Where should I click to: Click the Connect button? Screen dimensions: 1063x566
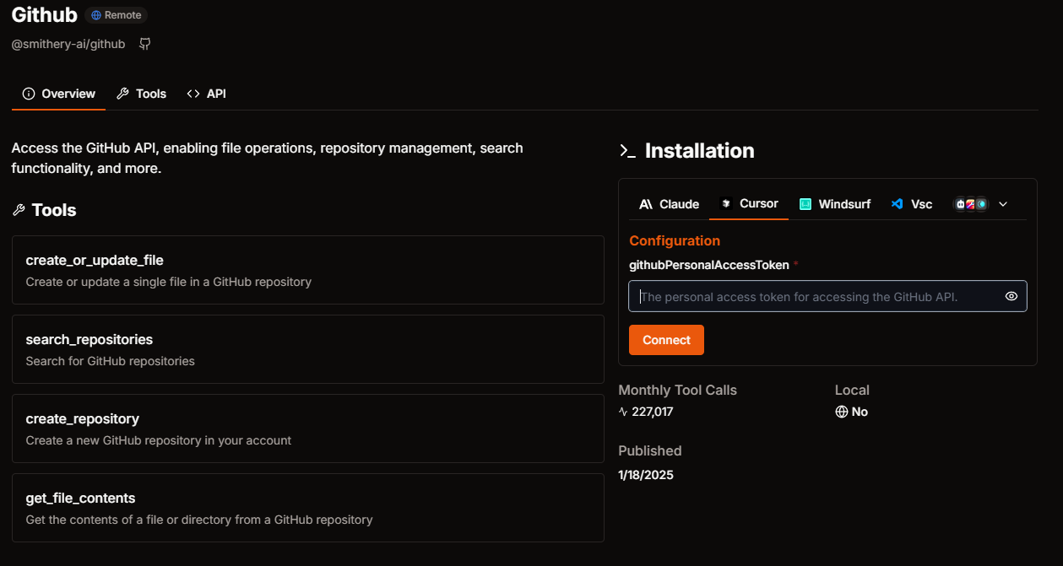click(666, 340)
